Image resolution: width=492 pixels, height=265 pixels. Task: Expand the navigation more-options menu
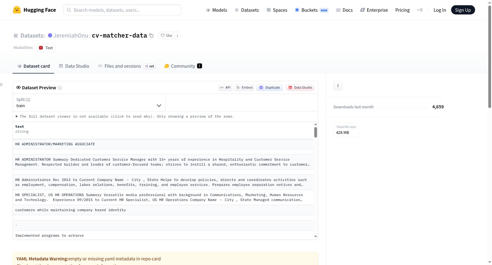tap(420, 10)
